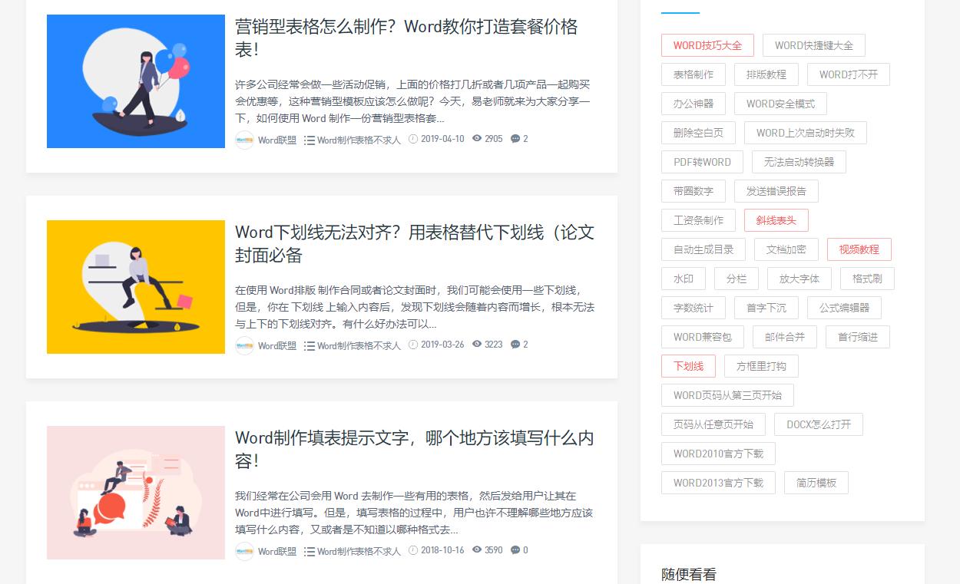Click the blue thumbnail of the first article

135,81
